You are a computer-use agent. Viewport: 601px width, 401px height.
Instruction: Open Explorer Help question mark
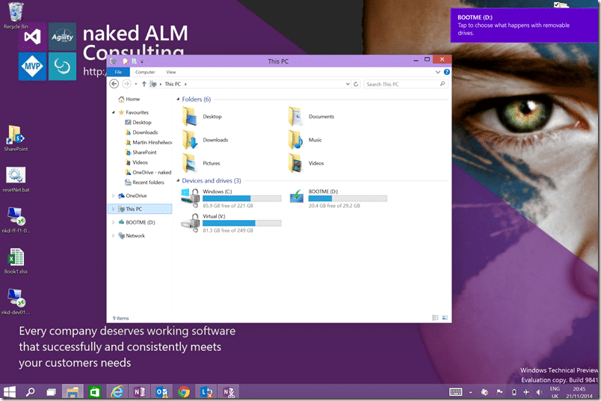tap(446, 72)
